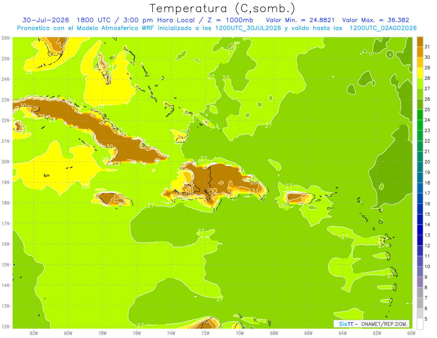Image resolution: width=437 pixels, height=338 pixels.
Task: Click the legend scale label "10"
Action: pos(427,266)
